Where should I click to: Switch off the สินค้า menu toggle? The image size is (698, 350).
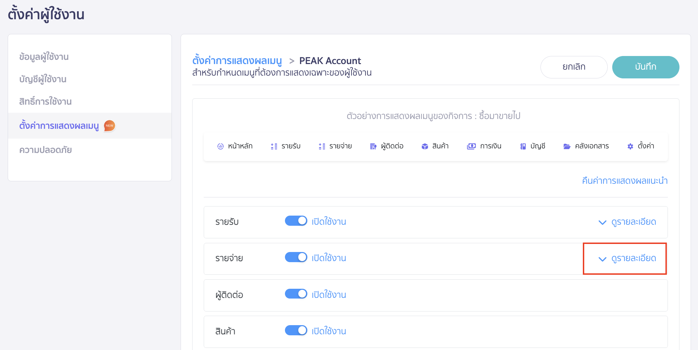pos(296,330)
